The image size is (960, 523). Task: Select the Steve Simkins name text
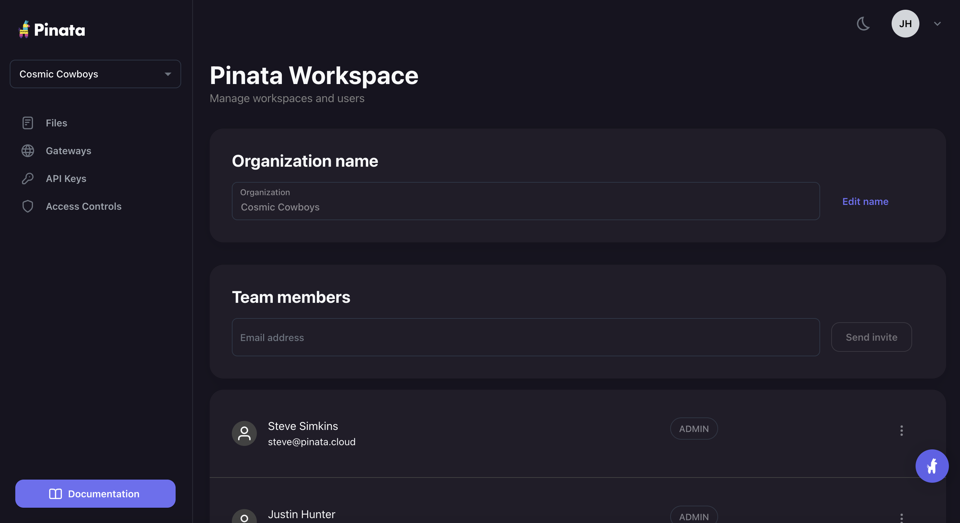pyautogui.click(x=303, y=426)
